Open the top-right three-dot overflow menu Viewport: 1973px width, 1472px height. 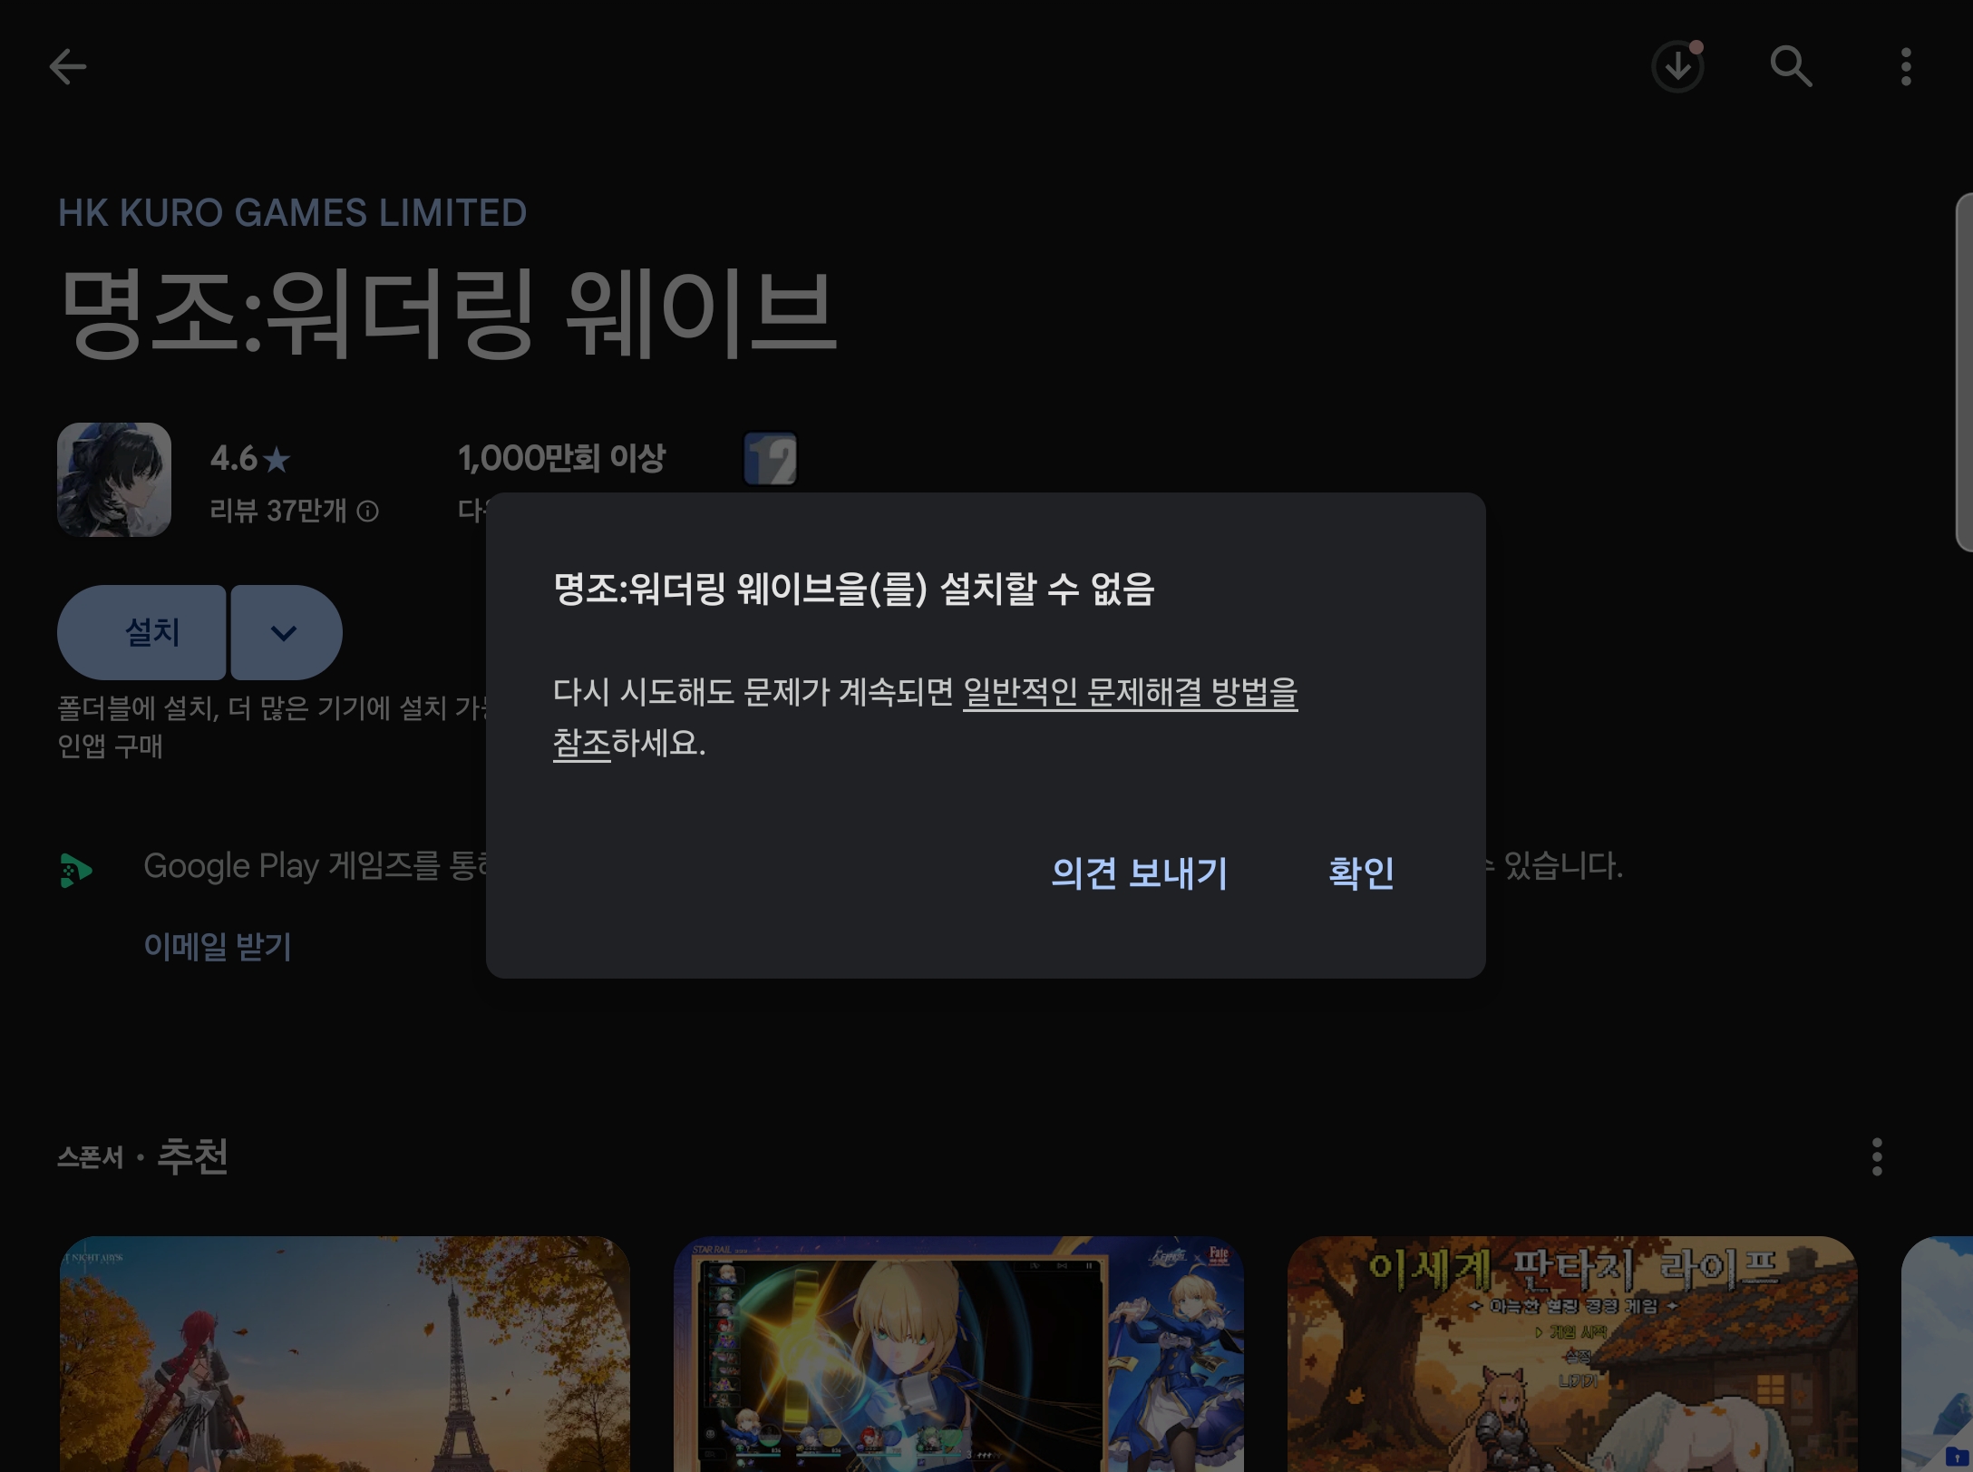point(1905,67)
